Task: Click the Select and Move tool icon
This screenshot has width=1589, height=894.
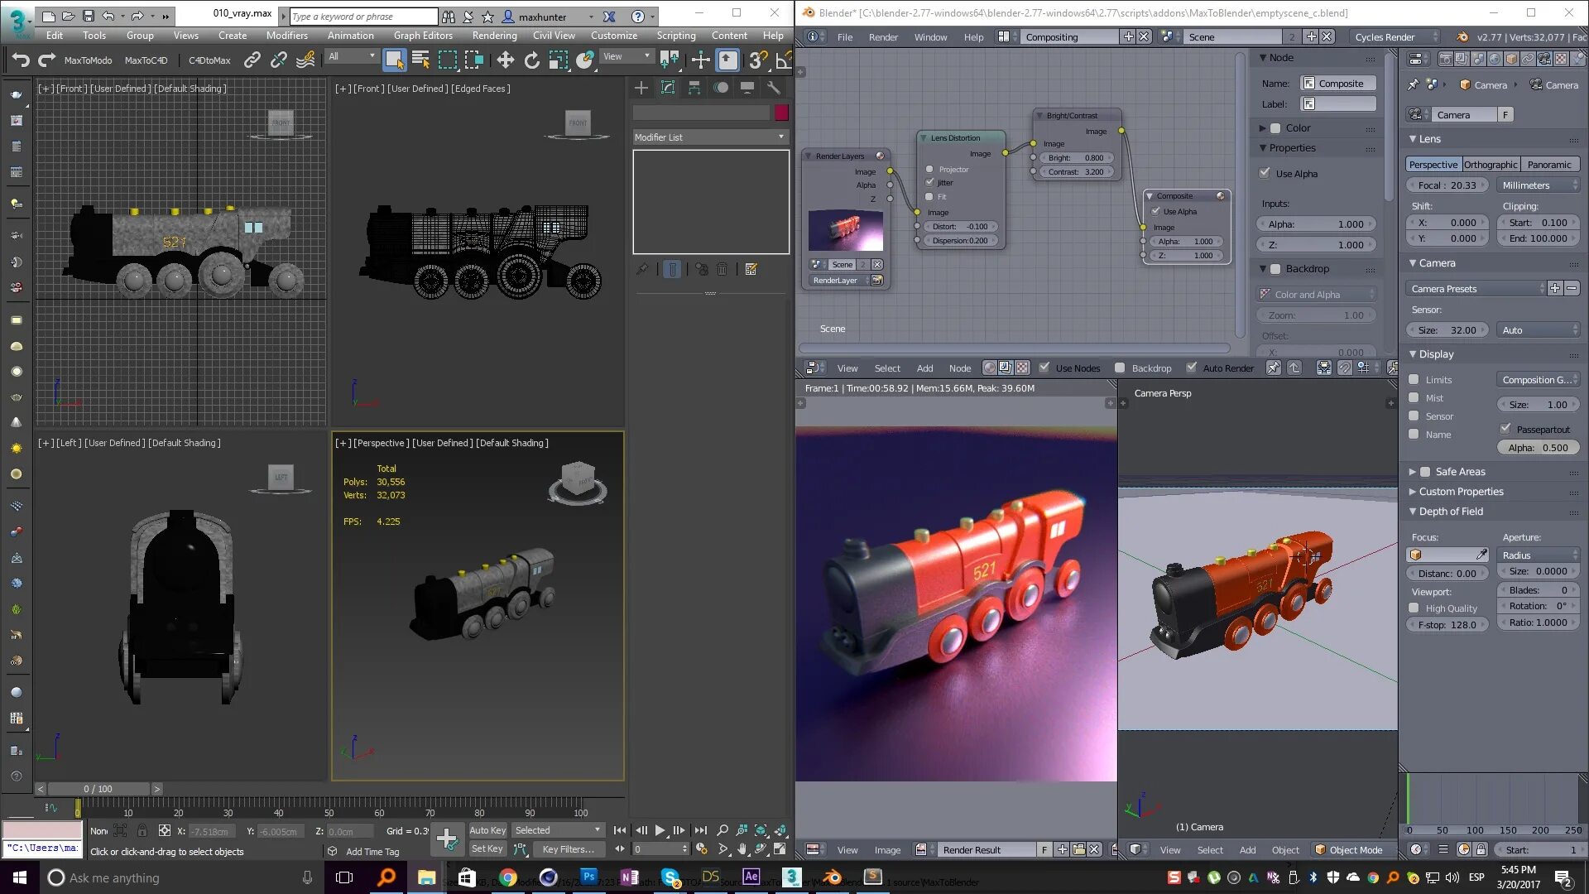Action: click(505, 60)
